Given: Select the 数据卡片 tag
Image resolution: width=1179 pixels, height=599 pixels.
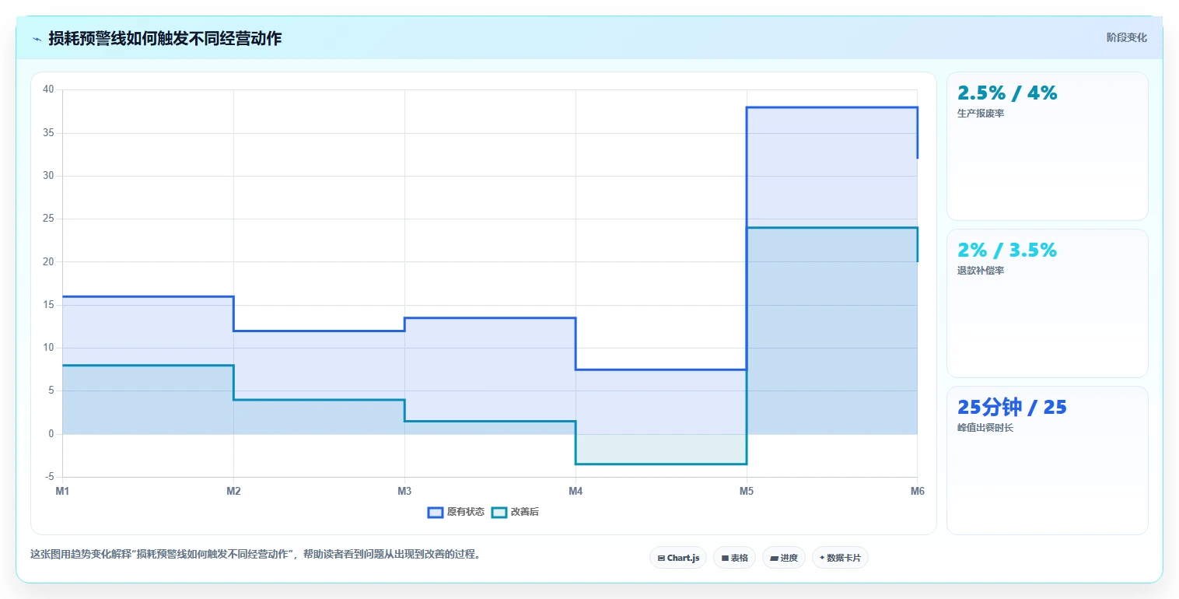Looking at the screenshot, I should tap(840, 558).
